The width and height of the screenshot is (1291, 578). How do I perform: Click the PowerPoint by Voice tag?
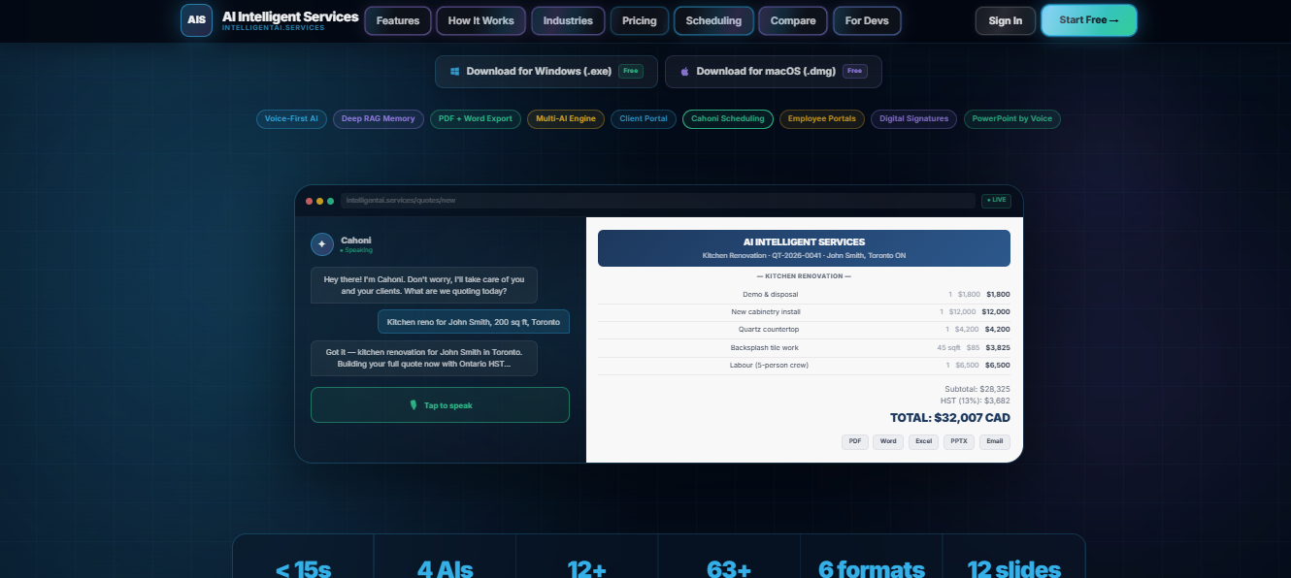[x=1012, y=119]
